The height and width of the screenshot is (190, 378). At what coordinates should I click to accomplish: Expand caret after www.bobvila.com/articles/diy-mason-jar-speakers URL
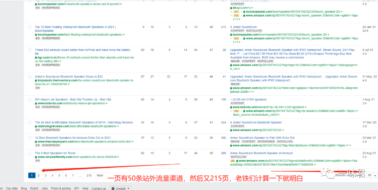[106, 103]
